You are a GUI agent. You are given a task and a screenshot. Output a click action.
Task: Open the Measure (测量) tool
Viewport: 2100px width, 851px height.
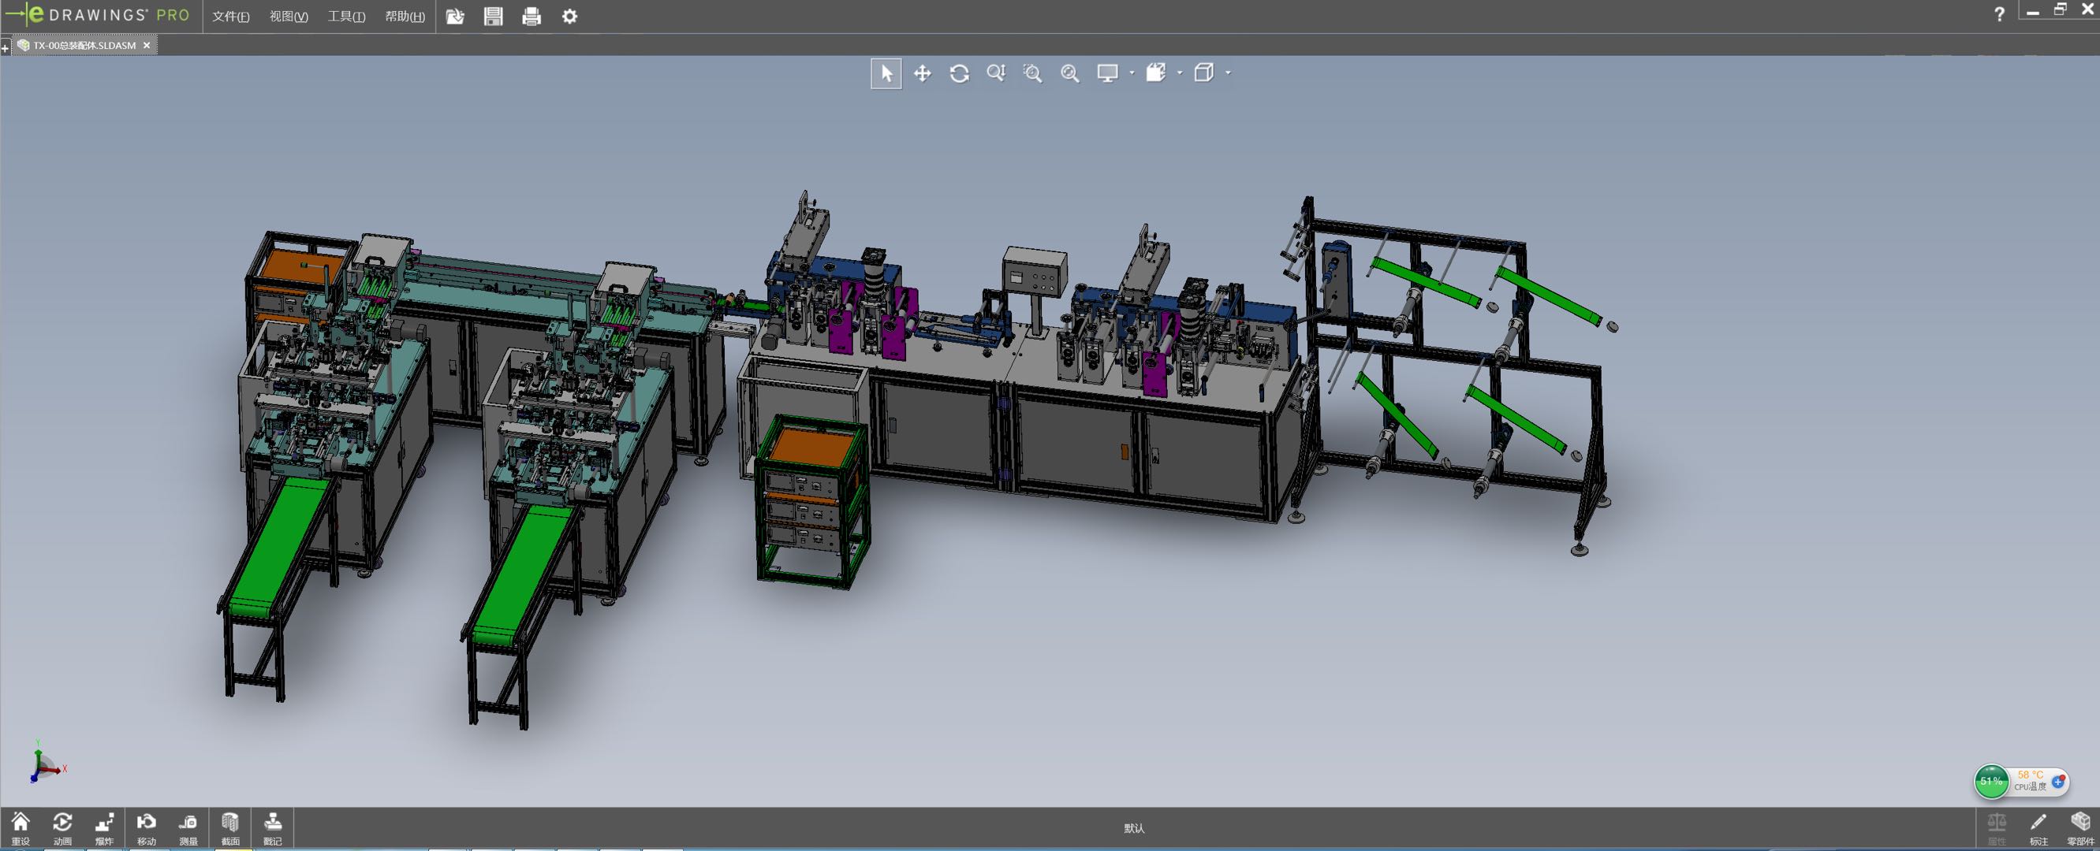(x=188, y=827)
